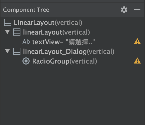
Task: Click the RadioGroup radio-button icon
Action: [x=26, y=61]
